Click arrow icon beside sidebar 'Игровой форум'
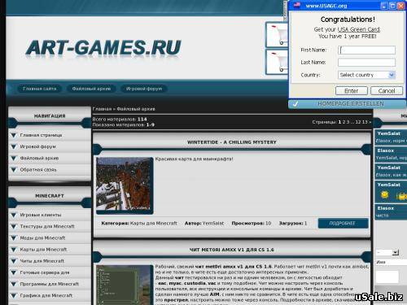 pyautogui.click(x=13, y=146)
